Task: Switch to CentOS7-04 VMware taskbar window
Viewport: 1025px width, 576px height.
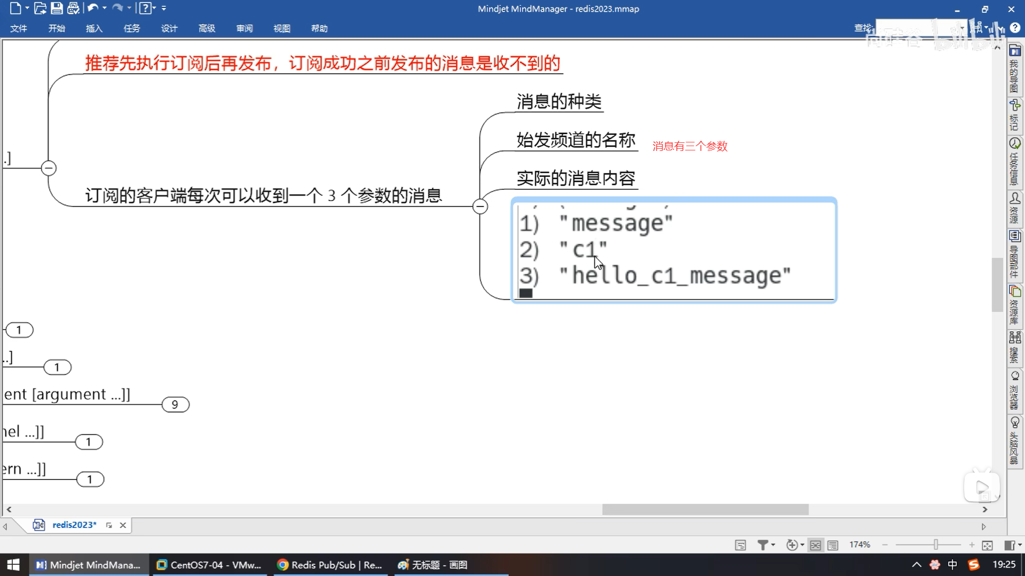Action: (x=209, y=565)
